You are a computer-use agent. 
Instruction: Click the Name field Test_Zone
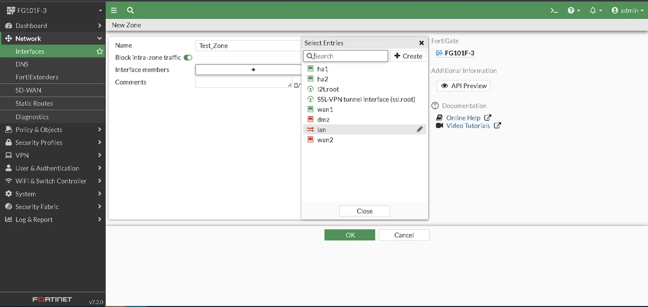tap(249, 46)
